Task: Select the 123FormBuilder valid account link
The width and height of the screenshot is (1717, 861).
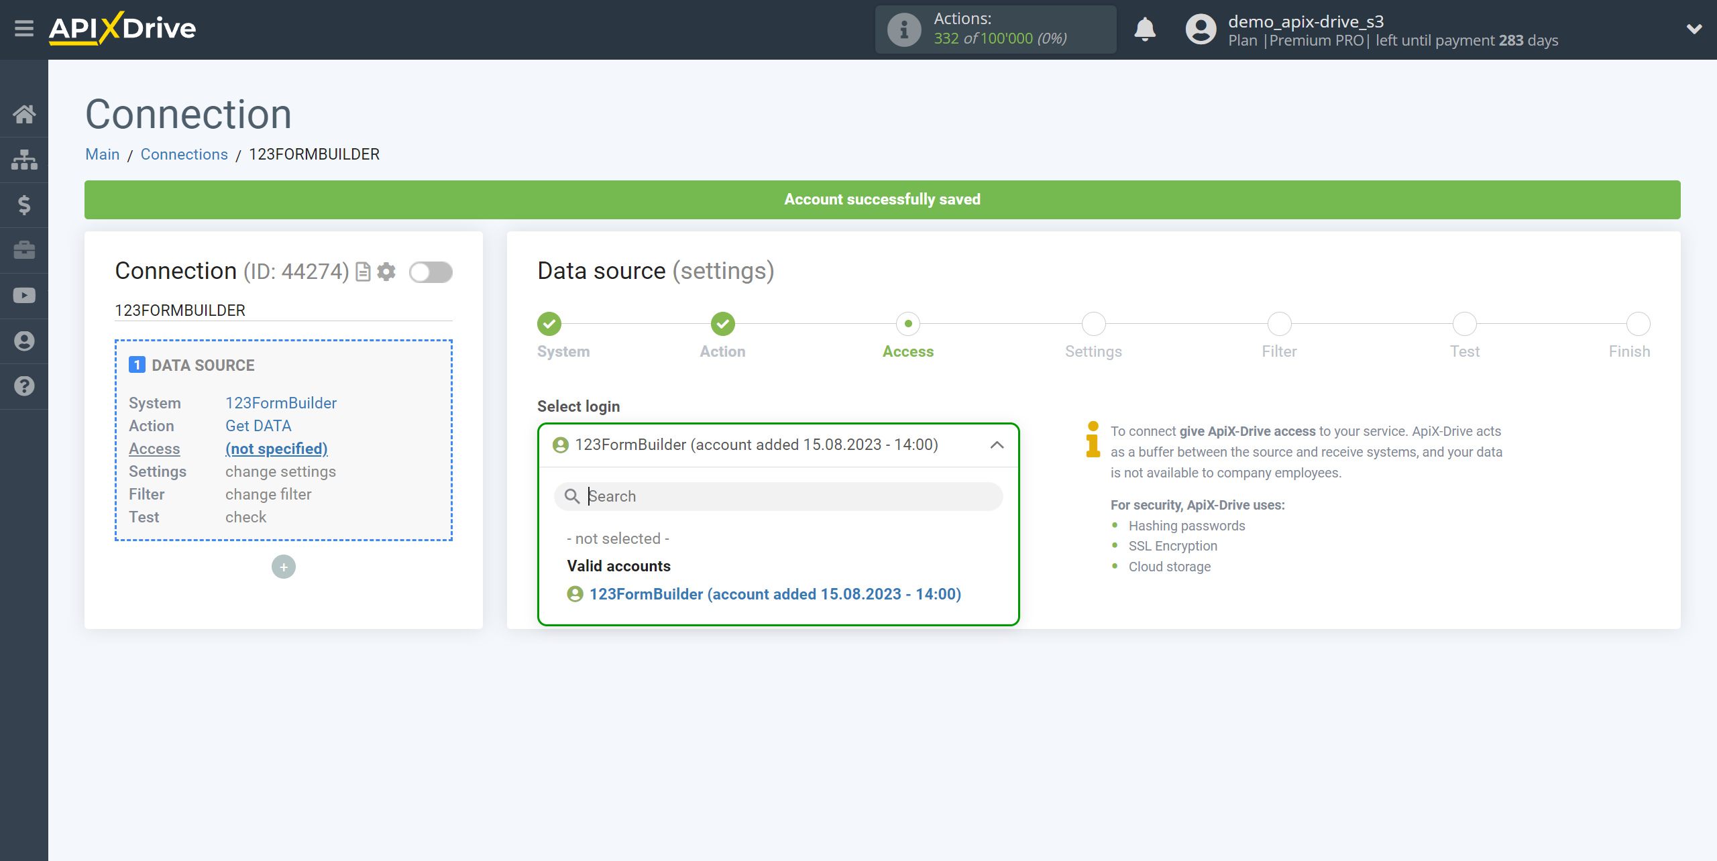Action: click(x=775, y=593)
